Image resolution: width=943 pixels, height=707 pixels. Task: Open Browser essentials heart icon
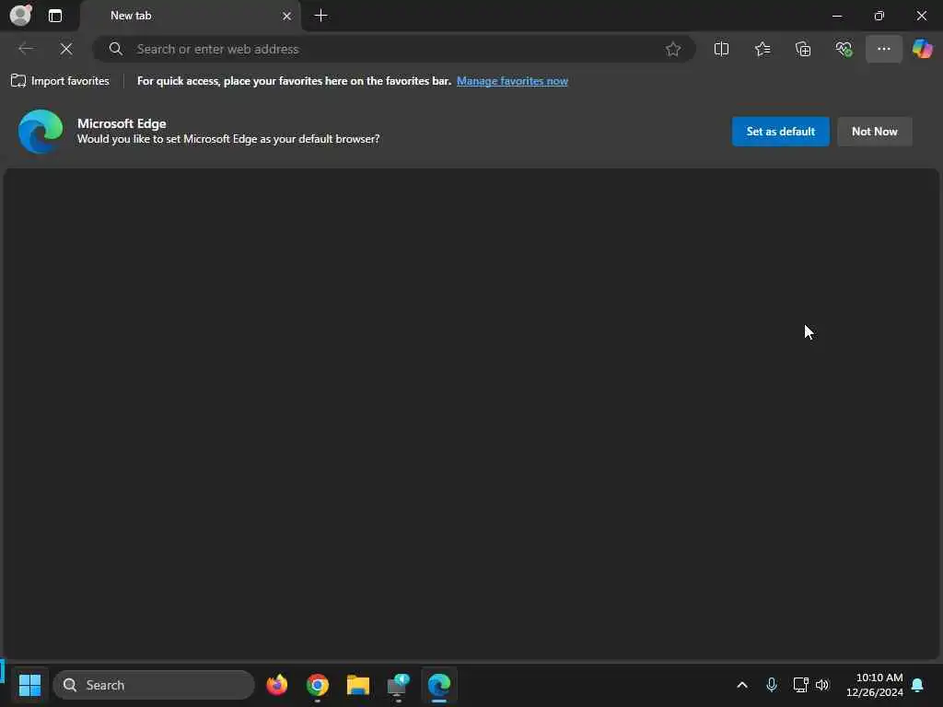click(x=844, y=49)
